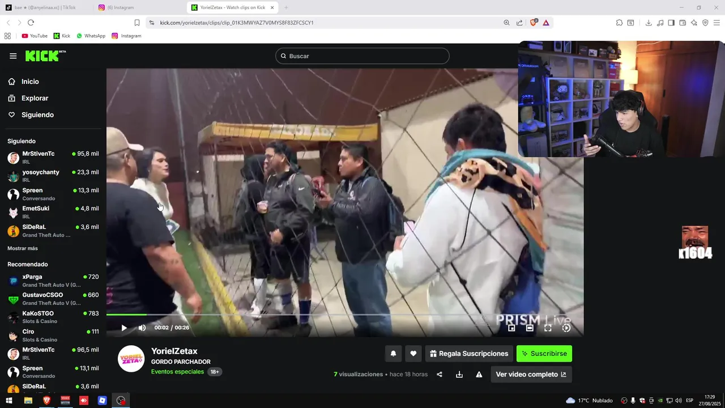The height and width of the screenshot is (408, 725).
Task: Click the notification bell for YorielZetax
Action: [393, 354]
